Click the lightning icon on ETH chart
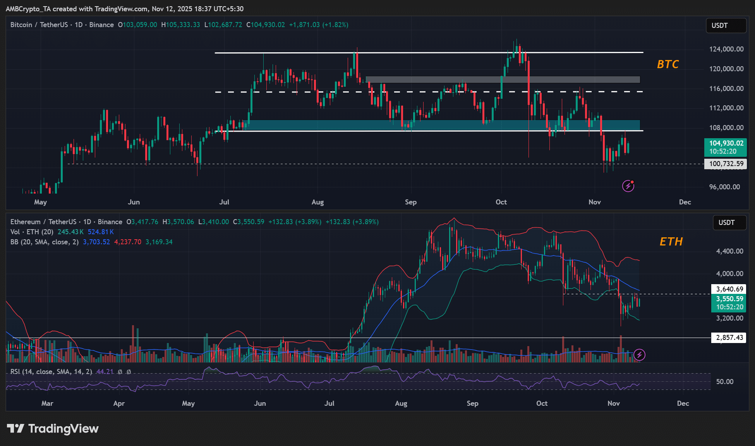 (x=639, y=355)
